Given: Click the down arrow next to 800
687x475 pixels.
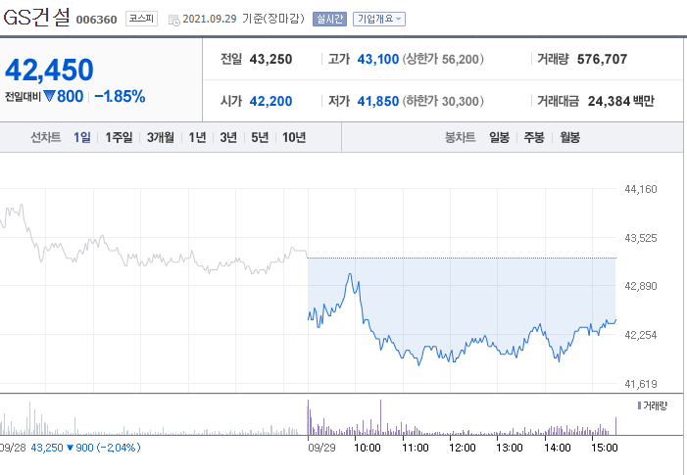Looking at the screenshot, I should [49, 96].
